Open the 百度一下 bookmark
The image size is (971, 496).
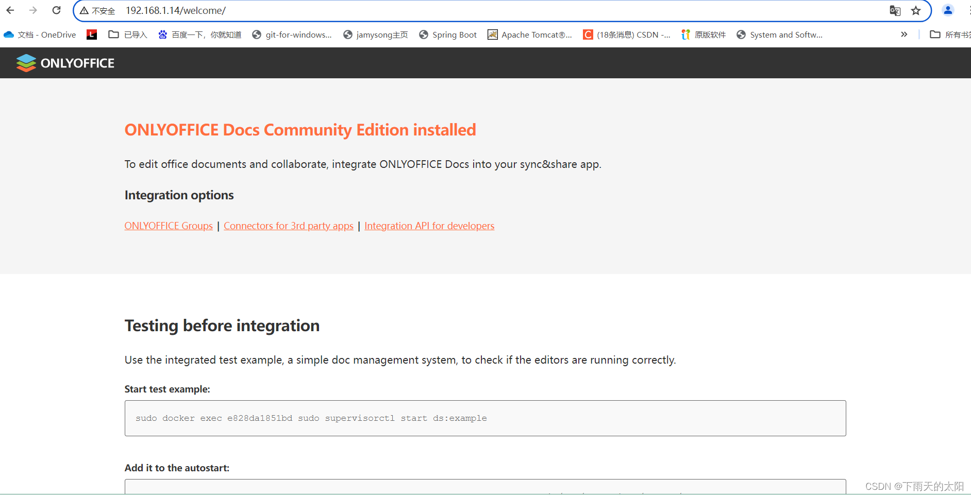(199, 35)
